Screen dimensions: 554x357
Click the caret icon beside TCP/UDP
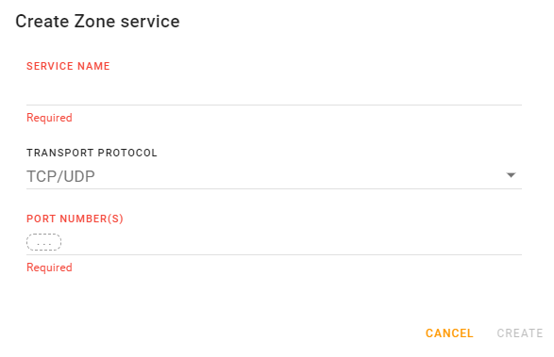pyautogui.click(x=511, y=175)
